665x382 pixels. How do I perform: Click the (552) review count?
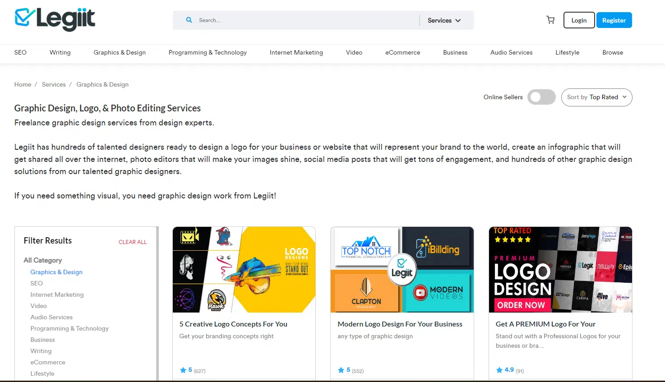(x=358, y=371)
